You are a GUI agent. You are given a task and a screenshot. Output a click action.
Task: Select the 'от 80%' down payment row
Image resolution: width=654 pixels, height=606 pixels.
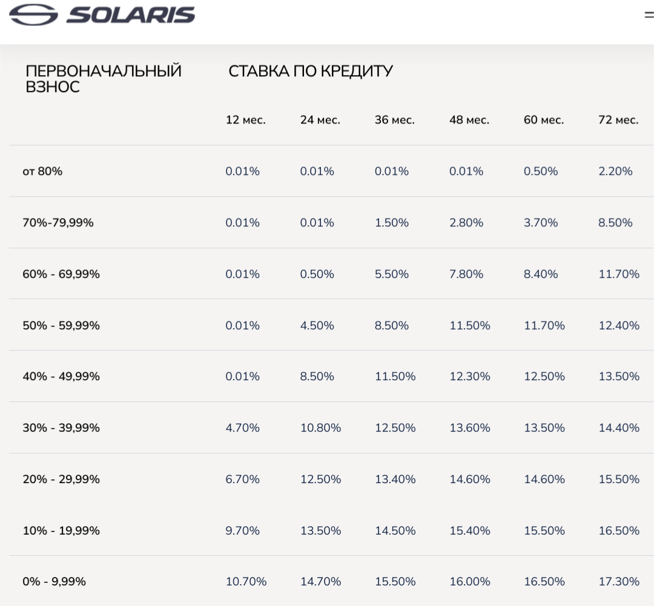(42, 171)
